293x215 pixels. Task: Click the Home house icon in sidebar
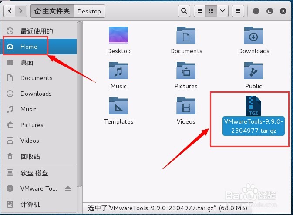(x=10, y=46)
